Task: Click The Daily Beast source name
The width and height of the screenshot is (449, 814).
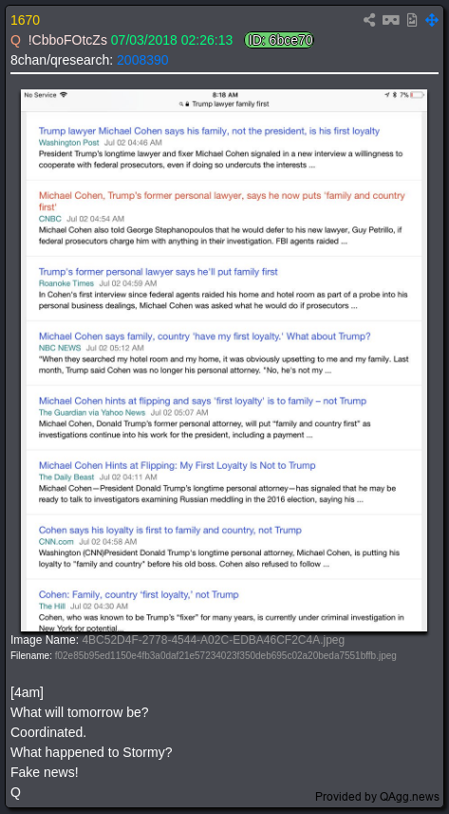Action: click(66, 476)
